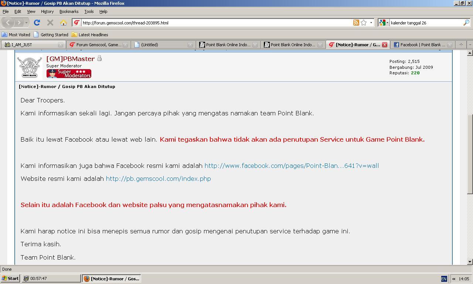Click the Point Blank avatar image

click(30, 67)
